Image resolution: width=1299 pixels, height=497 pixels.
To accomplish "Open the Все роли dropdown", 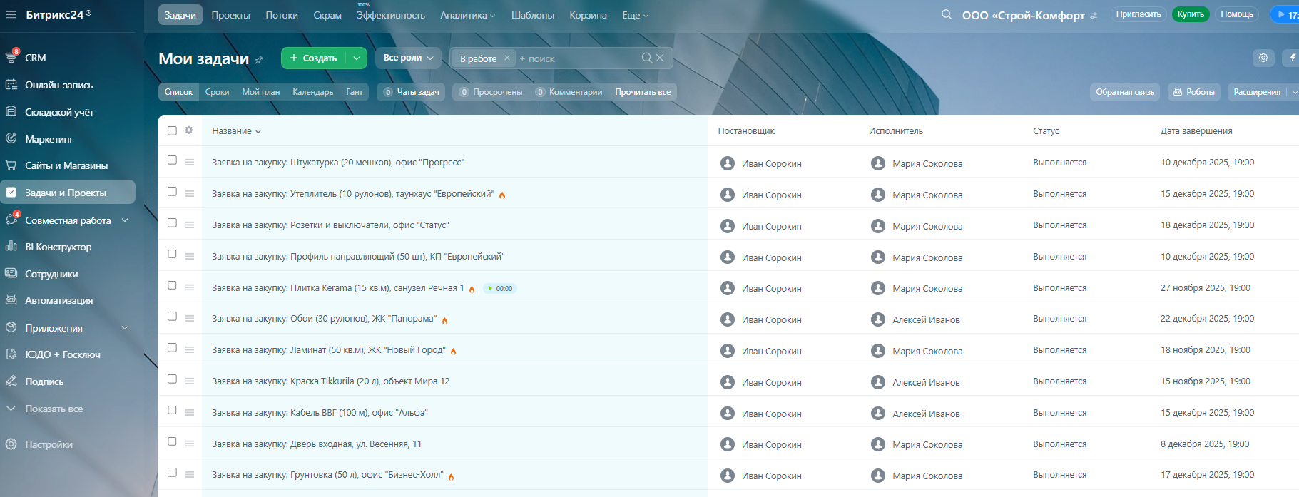I will [x=408, y=58].
